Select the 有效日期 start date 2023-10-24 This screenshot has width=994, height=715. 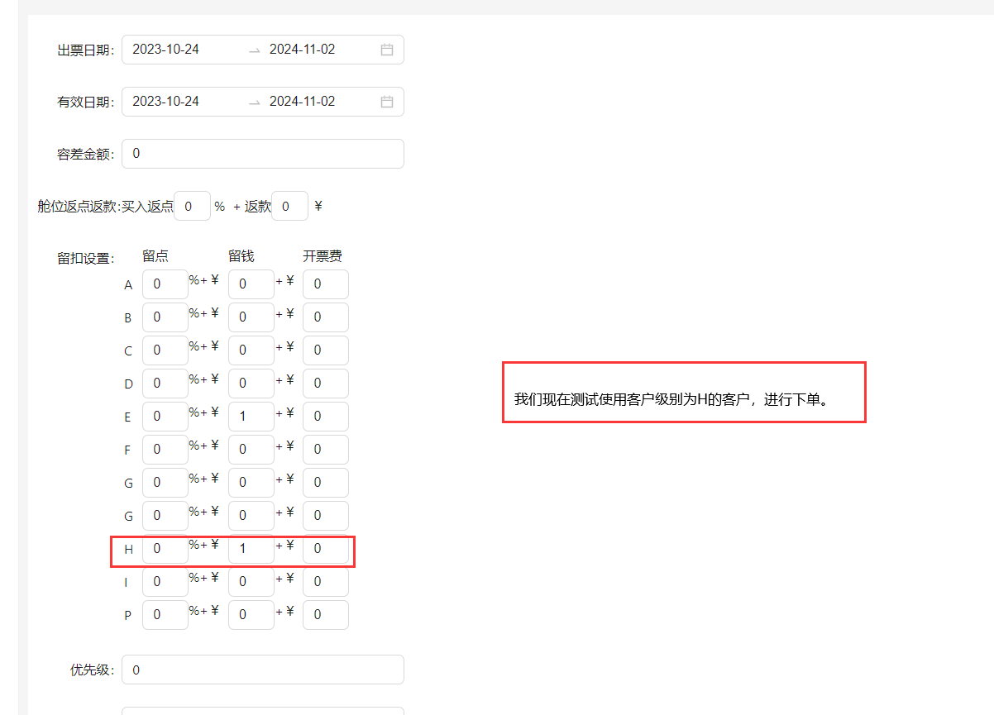166,102
